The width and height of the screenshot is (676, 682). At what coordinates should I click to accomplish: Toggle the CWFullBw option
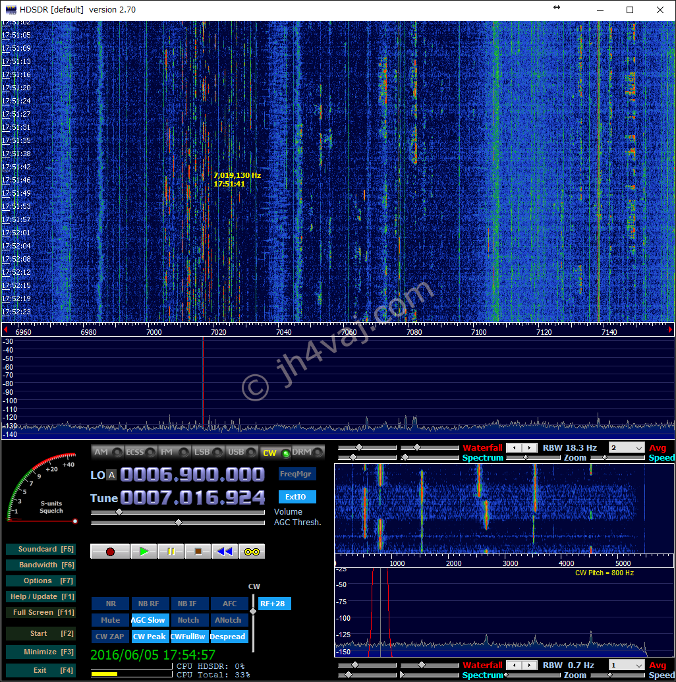tap(188, 637)
